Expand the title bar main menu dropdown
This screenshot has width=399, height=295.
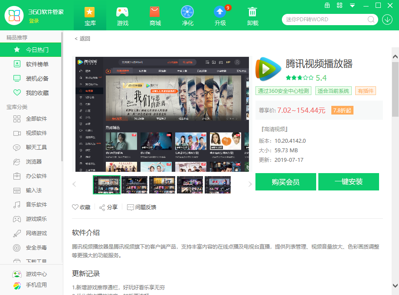click(352, 5)
